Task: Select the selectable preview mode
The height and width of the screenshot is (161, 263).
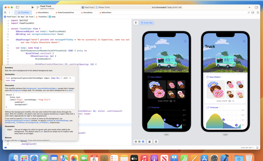Action: tap(139, 141)
